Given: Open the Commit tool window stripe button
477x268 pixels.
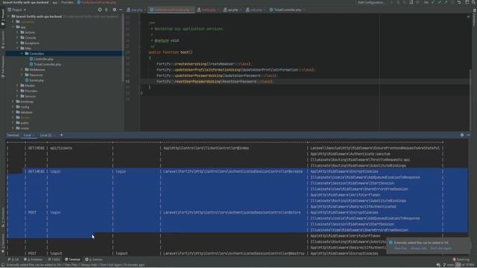Looking at the screenshot, I should [x=3, y=40].
